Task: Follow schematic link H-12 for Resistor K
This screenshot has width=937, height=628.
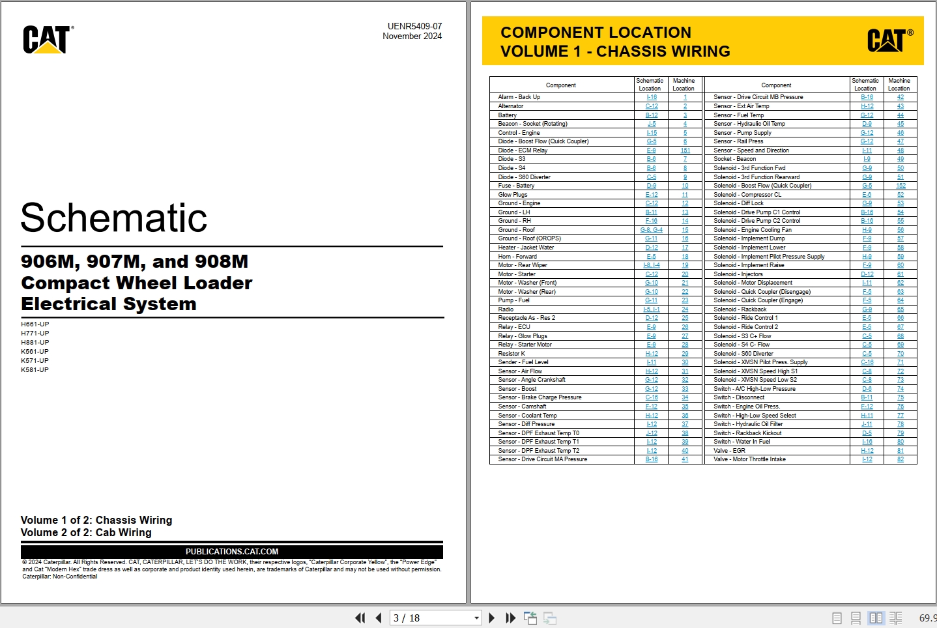Action: click(652, 354)
